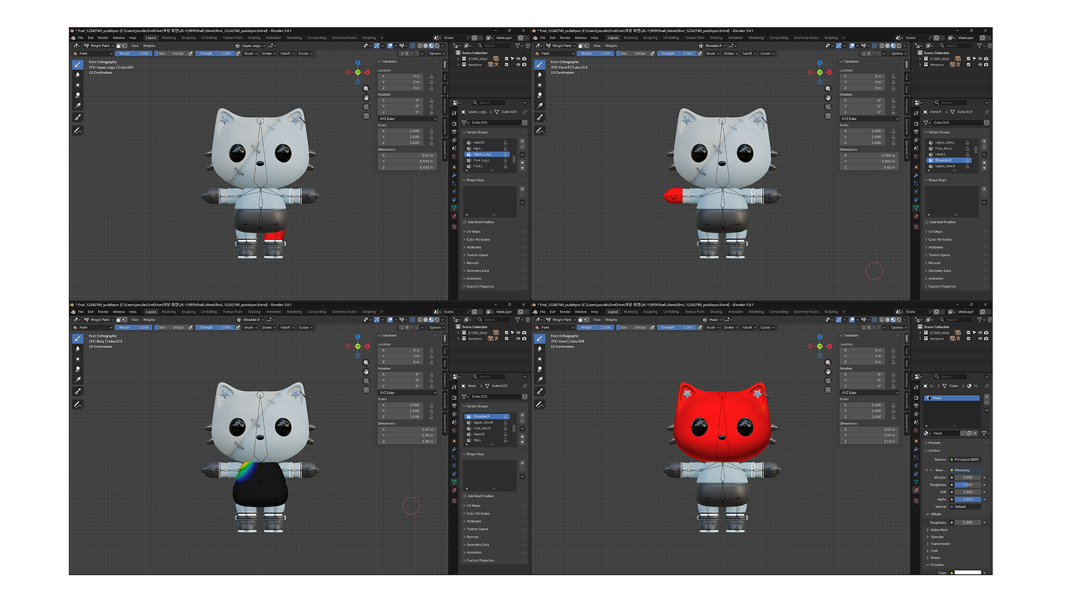Click Head.png base color texture button
The height and width of the screenshot is (599, 1066).
click(966, 470)
